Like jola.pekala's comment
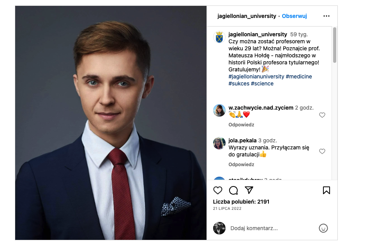 [x=322, y=151]
